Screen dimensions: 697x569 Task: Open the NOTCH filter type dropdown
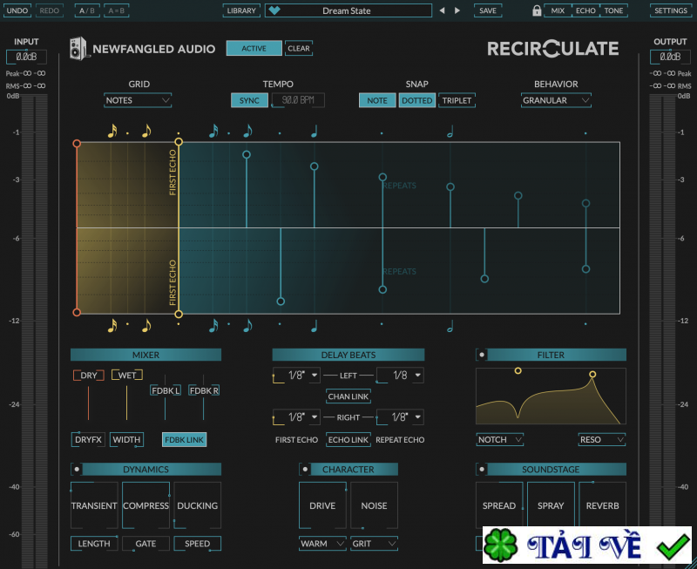[x=499, y=439]
